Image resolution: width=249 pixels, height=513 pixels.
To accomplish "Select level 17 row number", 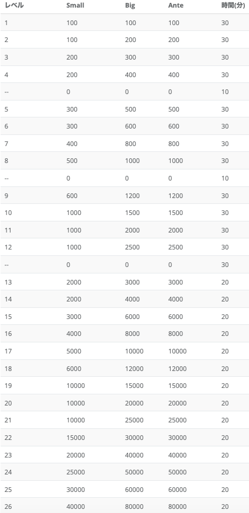I will point(8,351).
